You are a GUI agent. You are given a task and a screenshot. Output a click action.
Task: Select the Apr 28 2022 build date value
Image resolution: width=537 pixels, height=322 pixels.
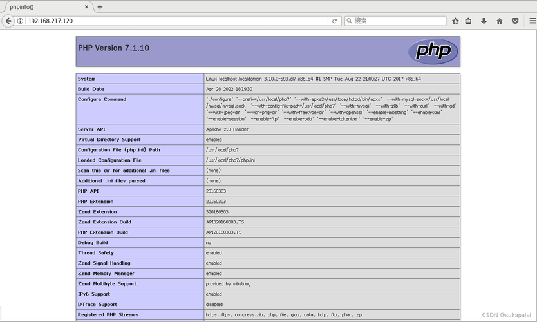229,89
